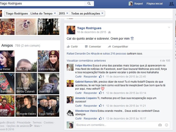
Task: Like the post with Curtir
Action: pyautogui.click(x=72, y=47)
